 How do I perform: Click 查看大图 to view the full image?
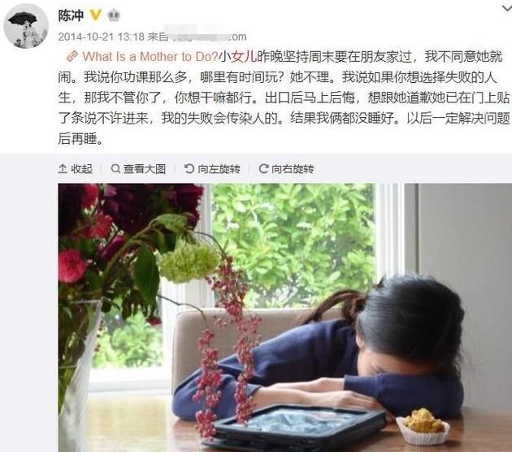pyautogui.click(x=138, y=169)
